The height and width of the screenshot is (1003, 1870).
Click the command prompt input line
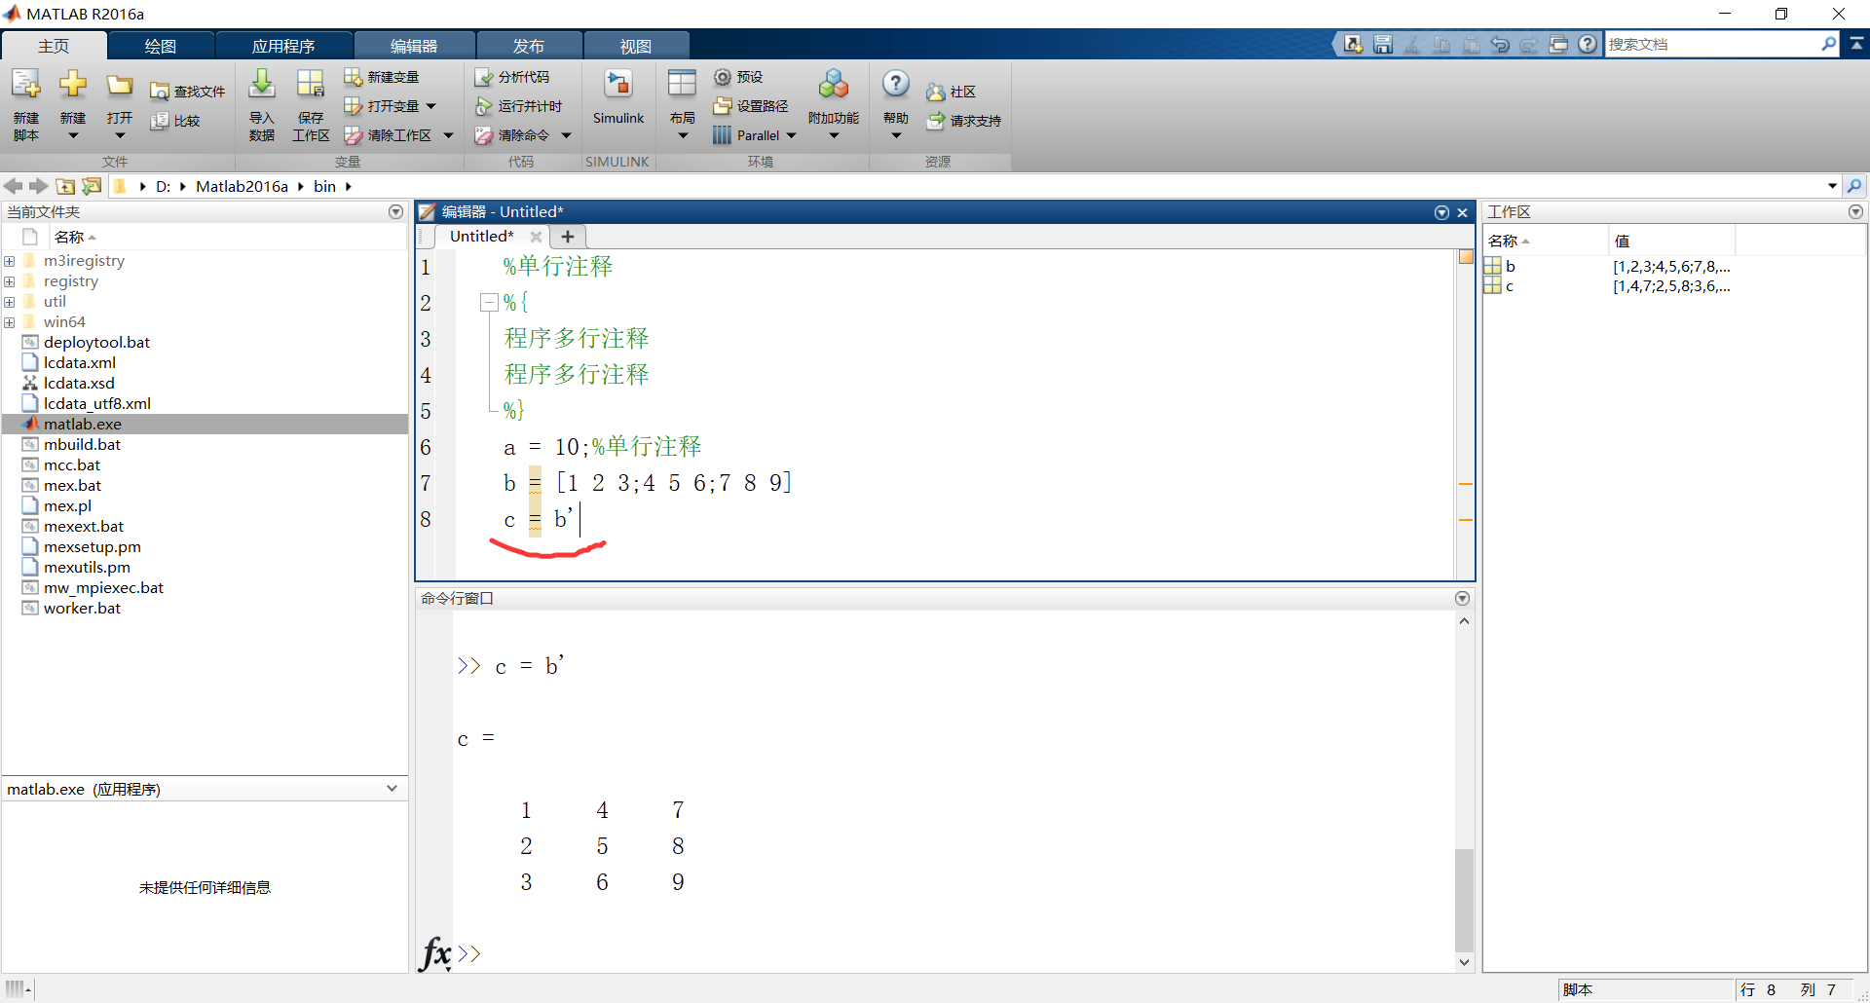click(x=954, y=953)
